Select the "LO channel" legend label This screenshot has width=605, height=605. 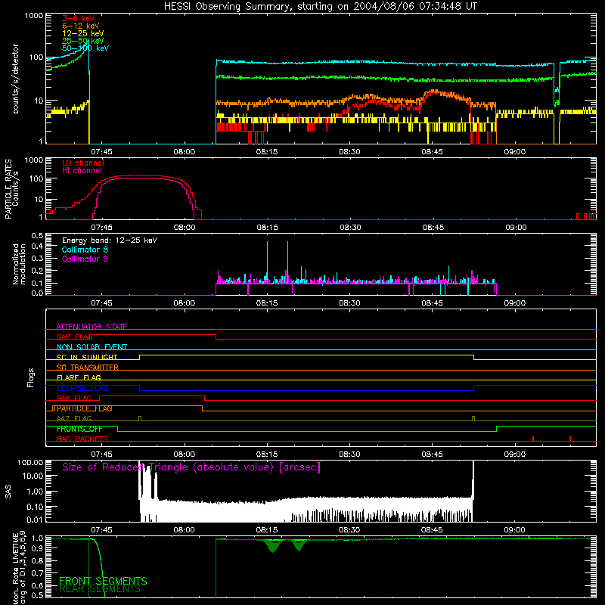[x=83, y=163]
